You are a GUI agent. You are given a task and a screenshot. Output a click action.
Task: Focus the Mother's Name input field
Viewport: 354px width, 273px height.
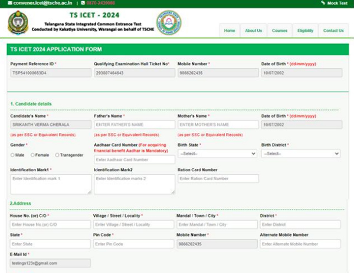(x=218, y=125)
